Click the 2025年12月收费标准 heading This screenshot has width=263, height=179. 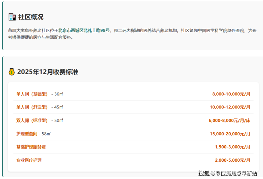(48, 72)
